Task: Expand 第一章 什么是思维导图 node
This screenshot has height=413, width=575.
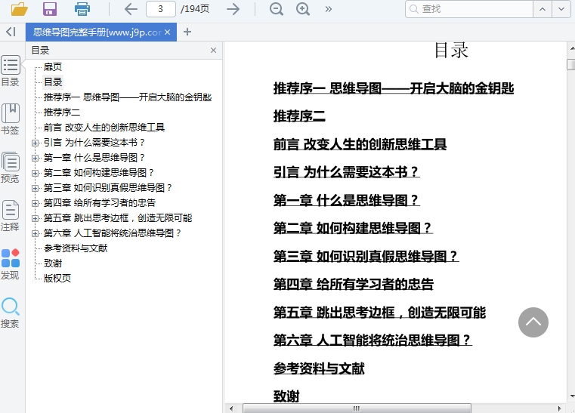Action: 36,158
